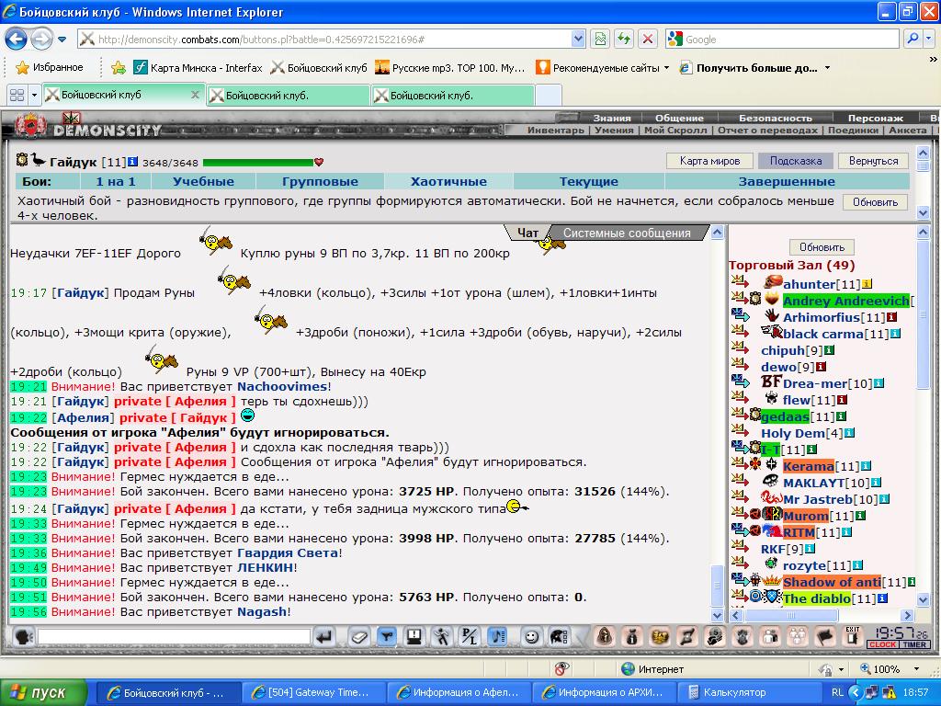Viewport: 941px width, 706px height.
Task: Open address bar history dropdown arrow
Action: pos(578,39)
